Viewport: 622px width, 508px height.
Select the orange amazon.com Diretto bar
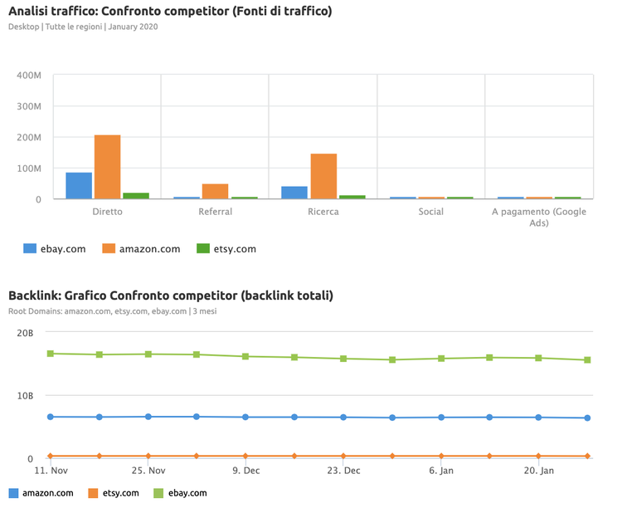pos(108,167)
